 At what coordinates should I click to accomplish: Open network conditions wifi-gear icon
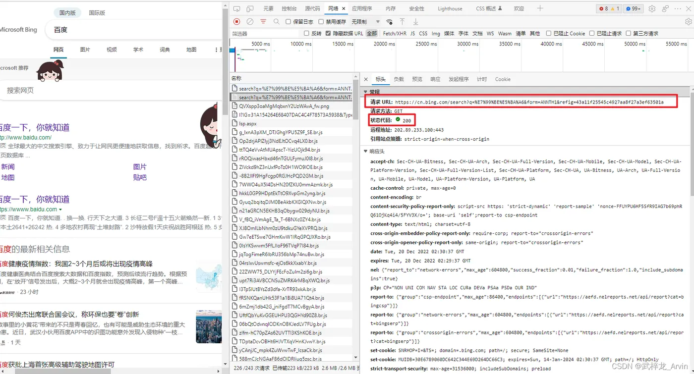click(390, 22)
